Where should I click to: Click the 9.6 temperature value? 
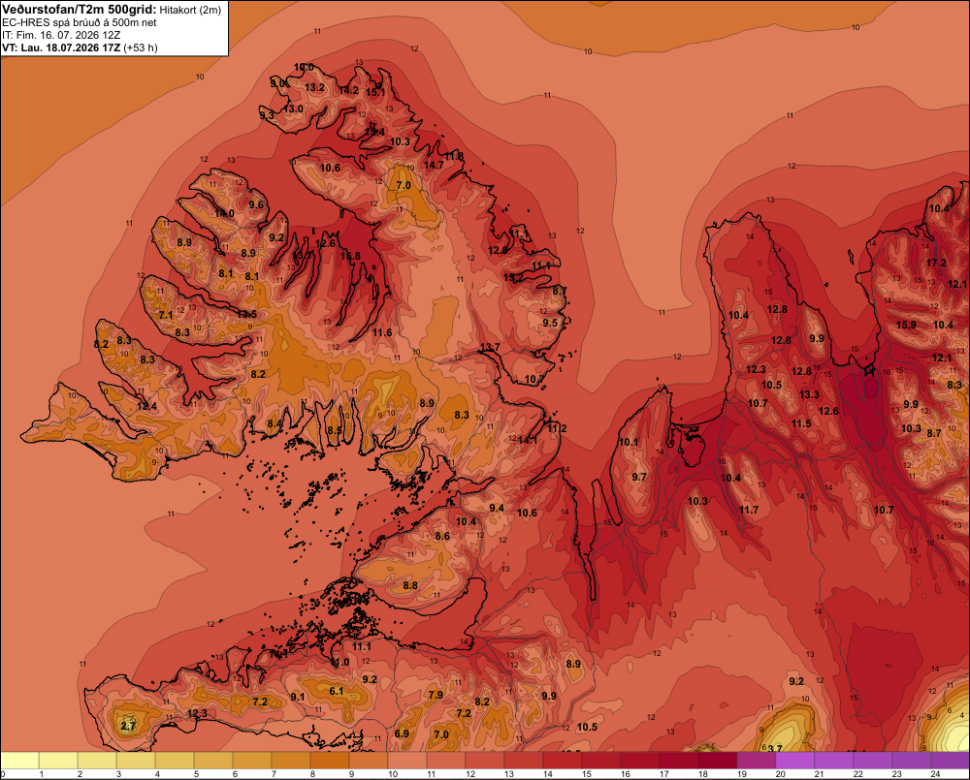pos(256,204)
